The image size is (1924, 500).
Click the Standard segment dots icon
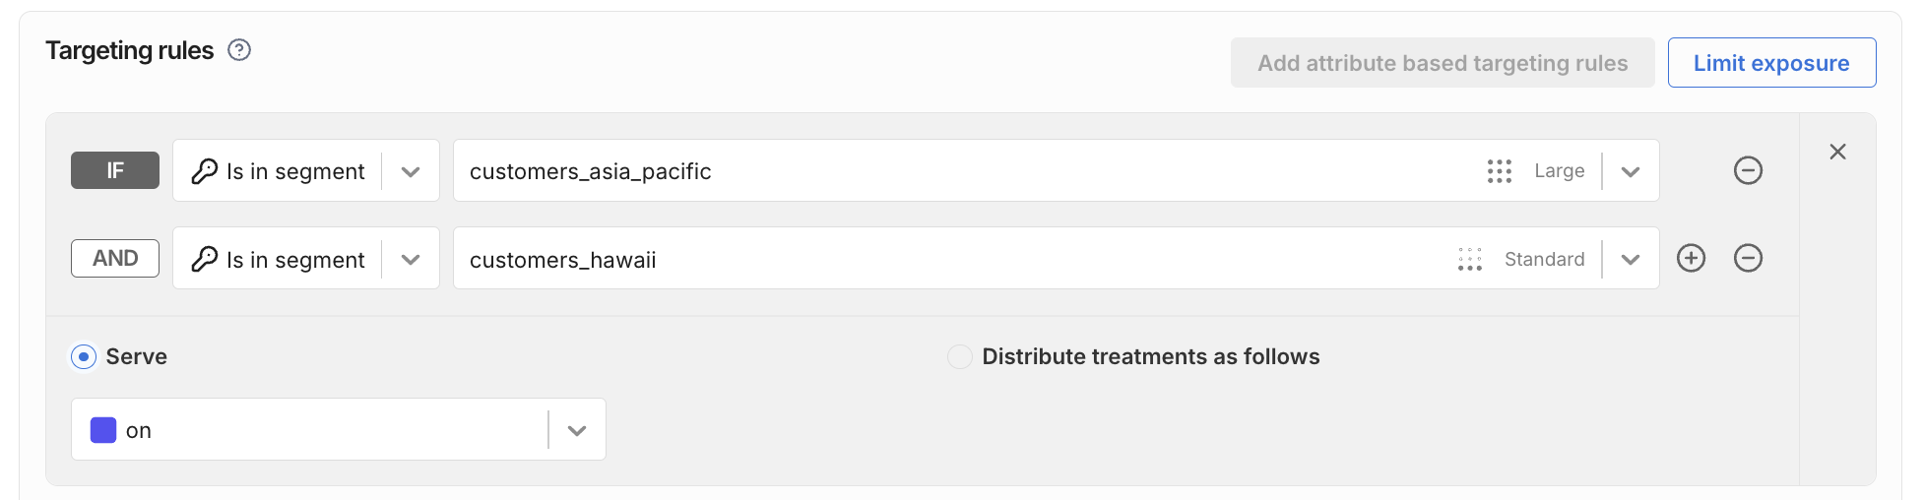(1469, 260)
